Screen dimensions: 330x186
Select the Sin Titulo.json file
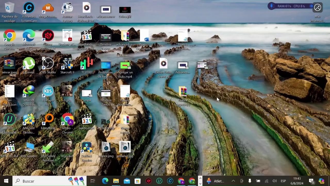pyautogui.click(x=10, y=96)
